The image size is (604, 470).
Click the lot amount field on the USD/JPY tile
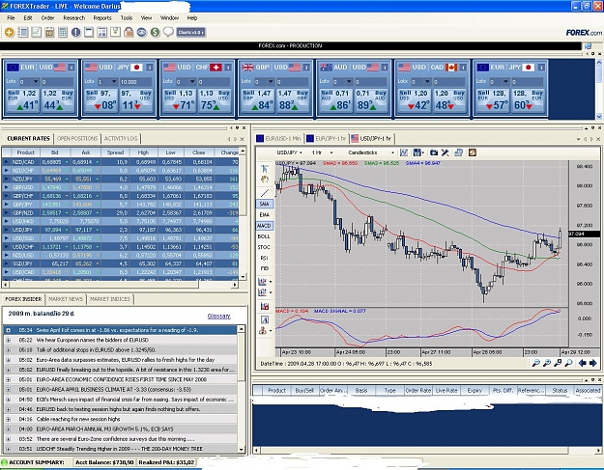pyautogui.click(x=135, y=81)
